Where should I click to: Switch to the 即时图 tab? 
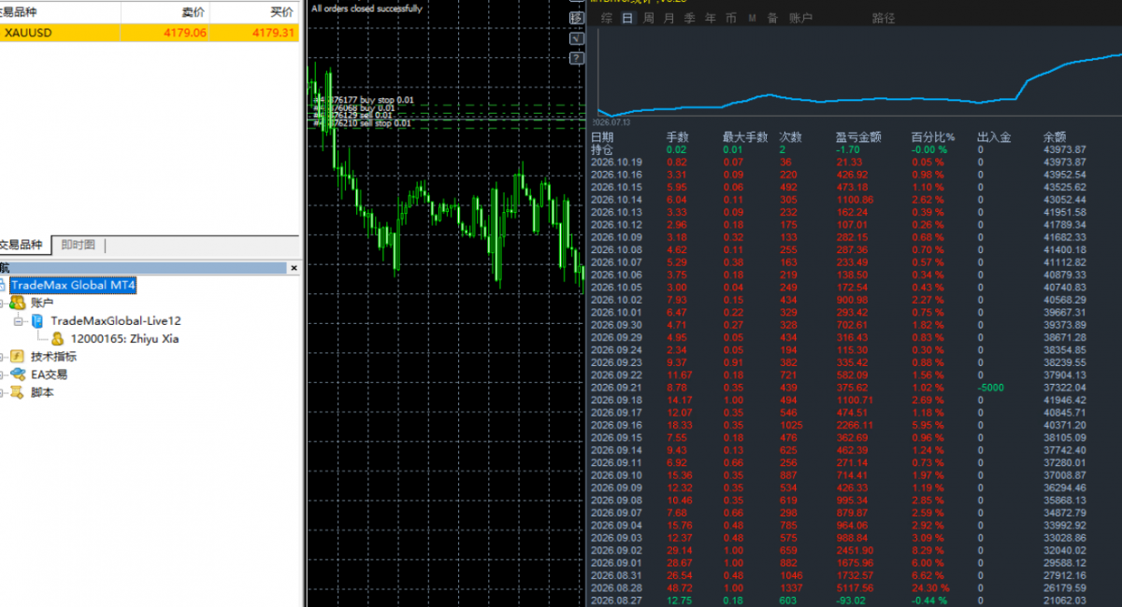point(78,245)
